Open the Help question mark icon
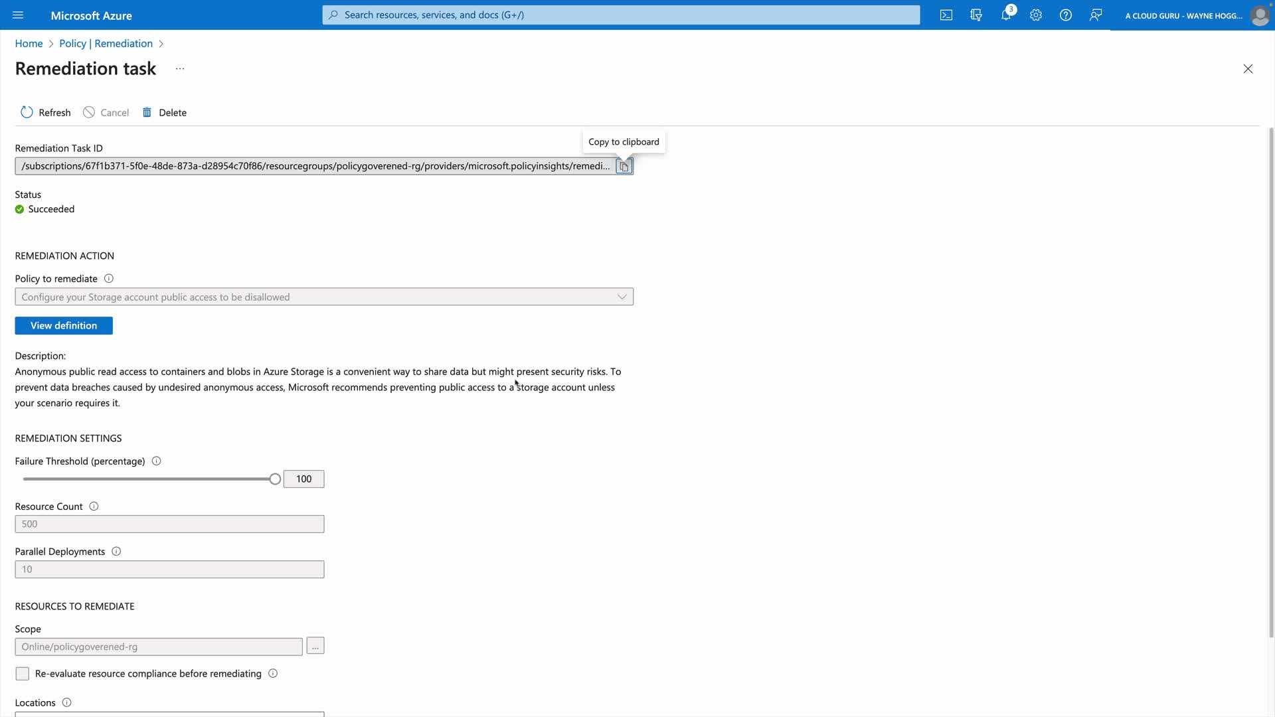The image size is (1275, 717). [x=1065, y=15]
